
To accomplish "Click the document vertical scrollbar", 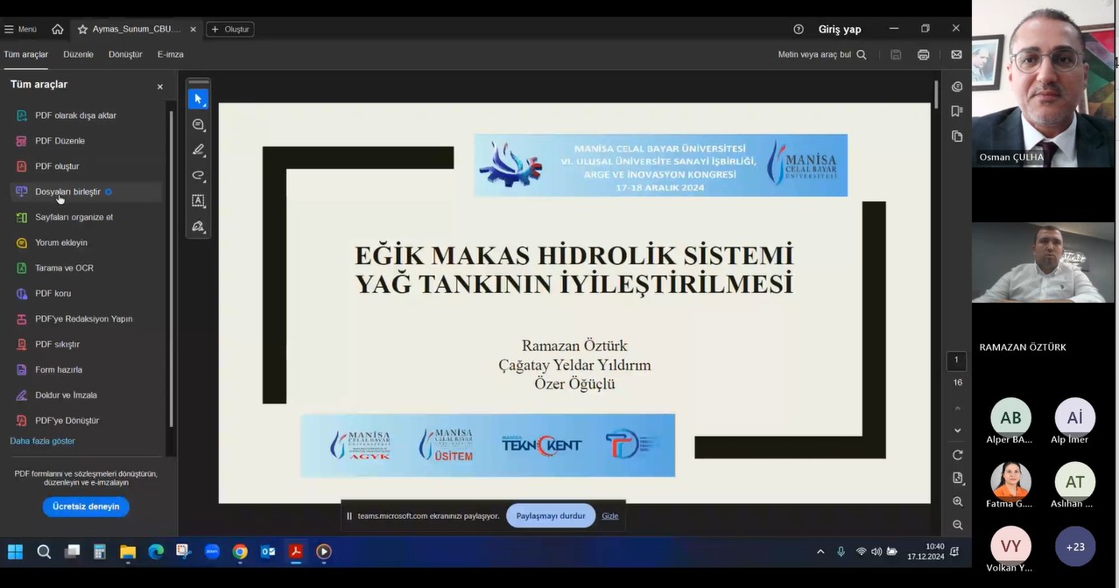I will click(936, 94).
